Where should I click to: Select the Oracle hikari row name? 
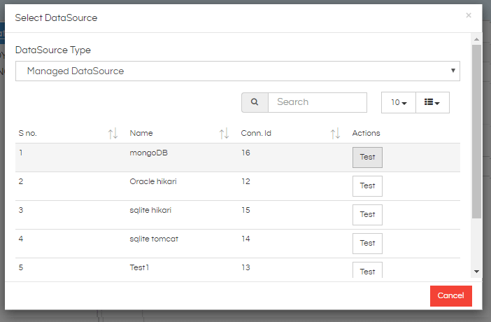point(153,181)
